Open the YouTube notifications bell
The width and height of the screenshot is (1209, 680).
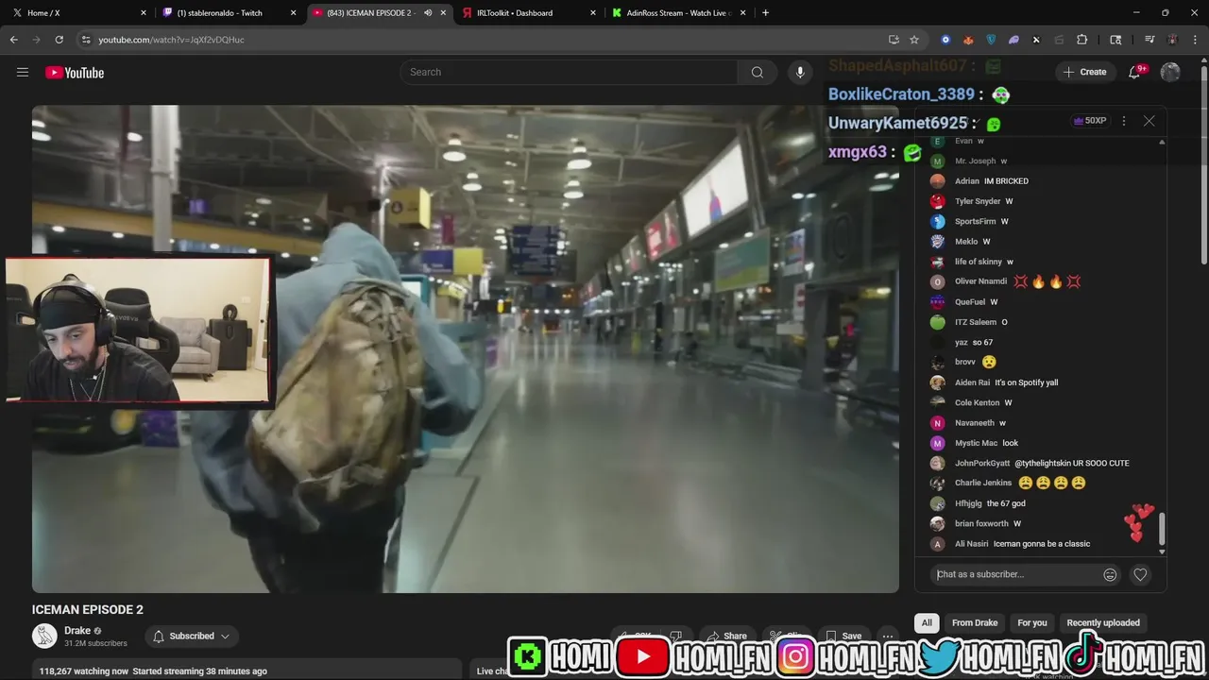(x=1135, y=72)
